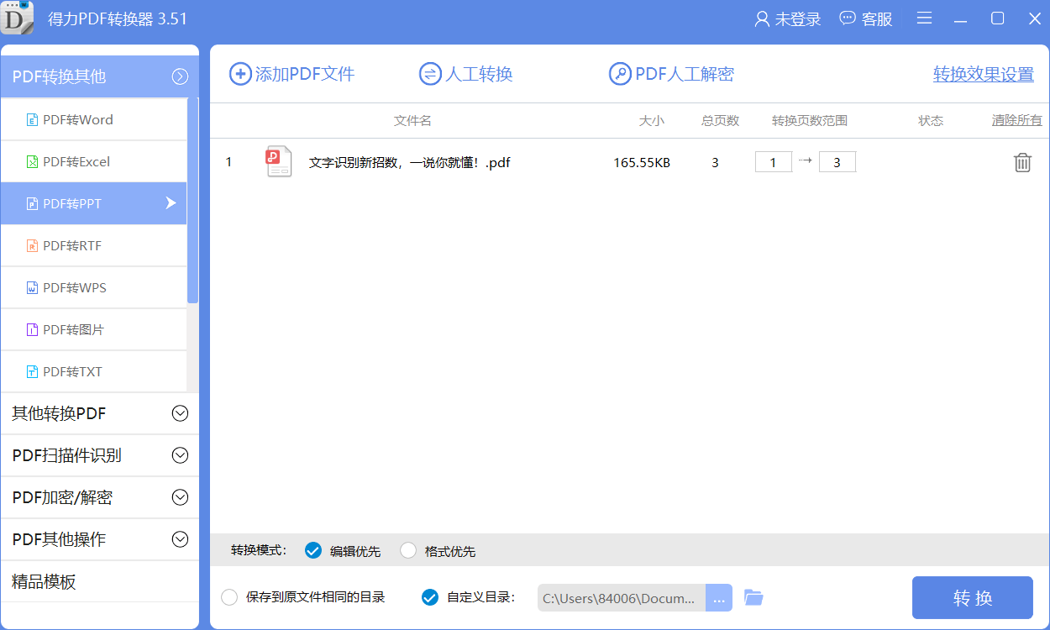This screenshot has width=1050, height=630.
Task: Click file name 文字识别新招数，一说你就懂！.pdf
Action: [x=409, y=162]
